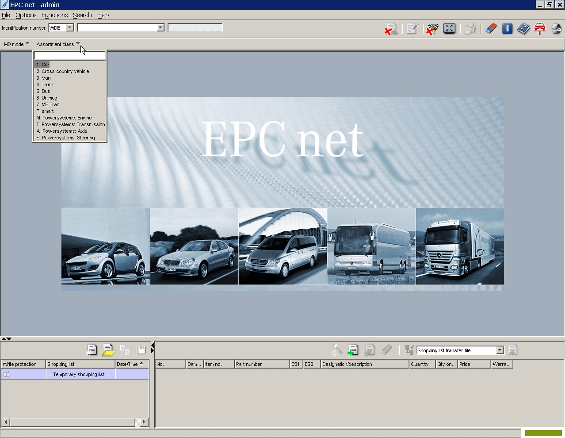This screenshot has height=438, width=565.
Task: Click the Actros truck thumbnail image
Action: tap(460, 246)
